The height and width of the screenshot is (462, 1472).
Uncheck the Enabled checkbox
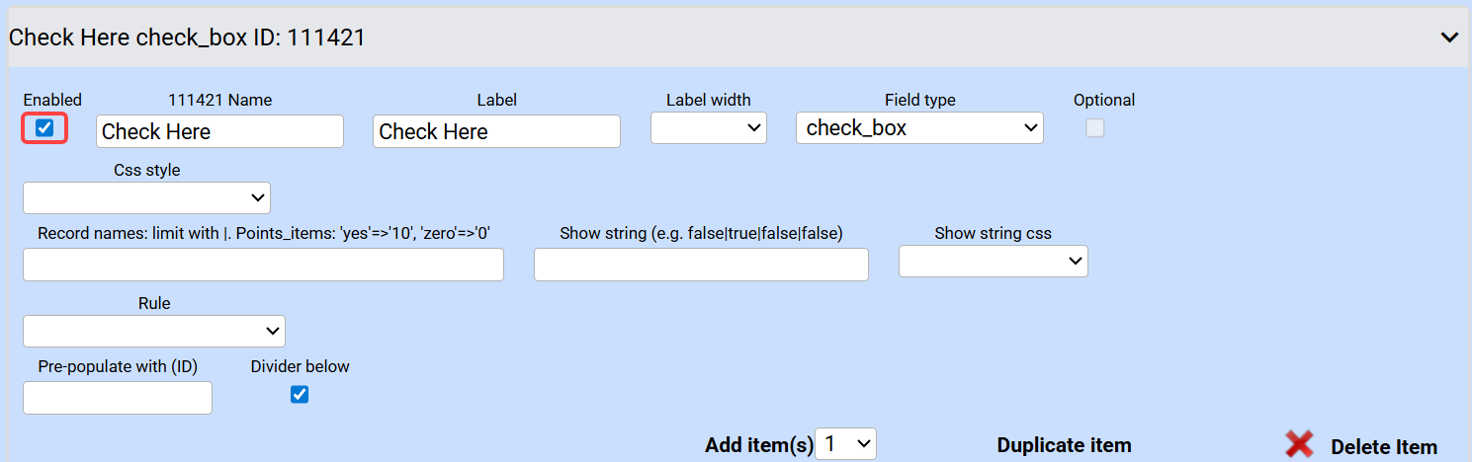click(x=44, y=128)
